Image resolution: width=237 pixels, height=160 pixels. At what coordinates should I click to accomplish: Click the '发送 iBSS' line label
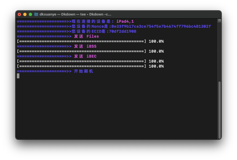tap(85, 47)
